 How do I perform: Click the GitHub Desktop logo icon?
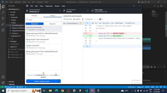click(x=27, y=6)
